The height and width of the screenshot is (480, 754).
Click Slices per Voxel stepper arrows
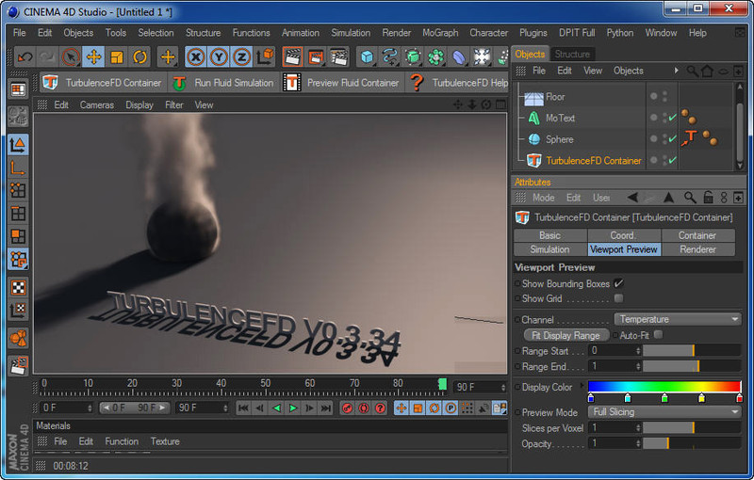[x=638, y=427]
